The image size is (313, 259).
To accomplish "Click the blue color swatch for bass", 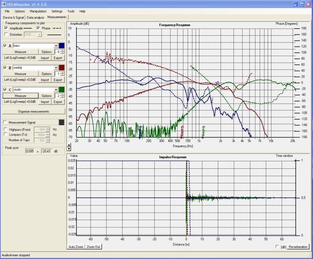I will click(62, 46).
